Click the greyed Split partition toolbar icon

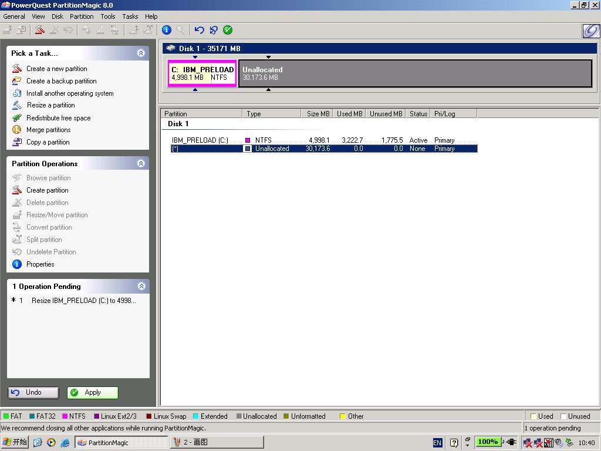coord(147,30)
